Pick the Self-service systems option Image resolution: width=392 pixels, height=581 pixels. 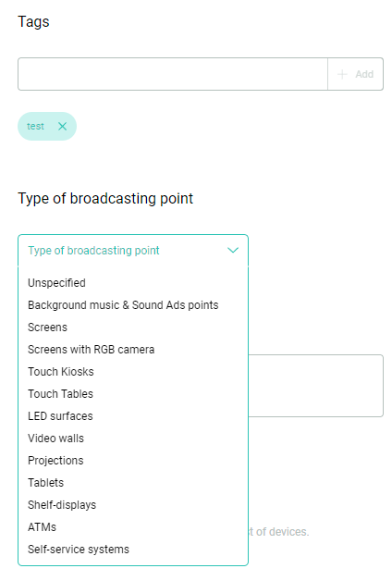coord(79,550)
